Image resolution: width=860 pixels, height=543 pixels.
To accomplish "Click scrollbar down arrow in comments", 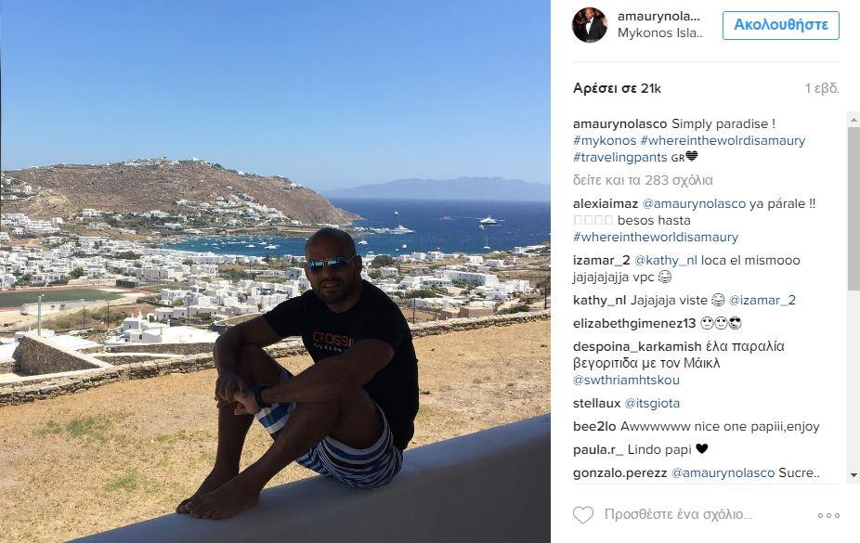I will pos(853,475).
